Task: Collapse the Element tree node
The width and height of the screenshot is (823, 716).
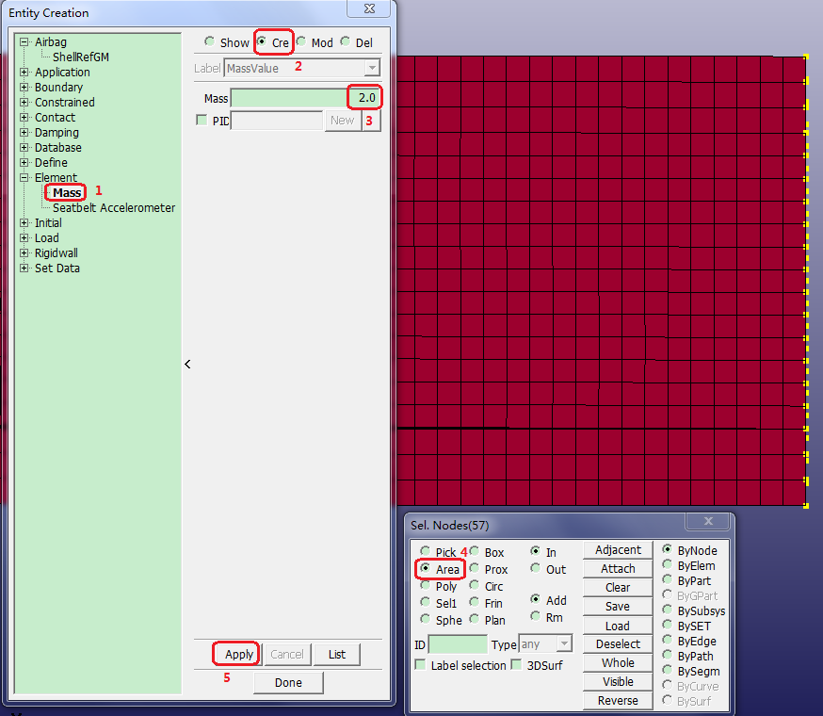Action: point(24,178)
